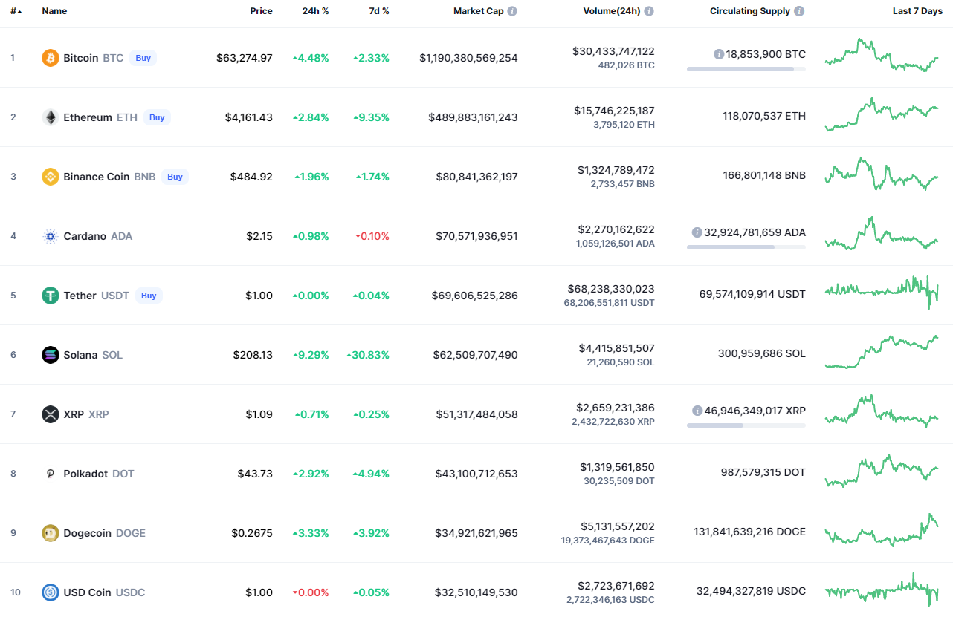Screen dimensions: 953x617
Task: Open the Binance Coin page link
Action: point(96,177)
